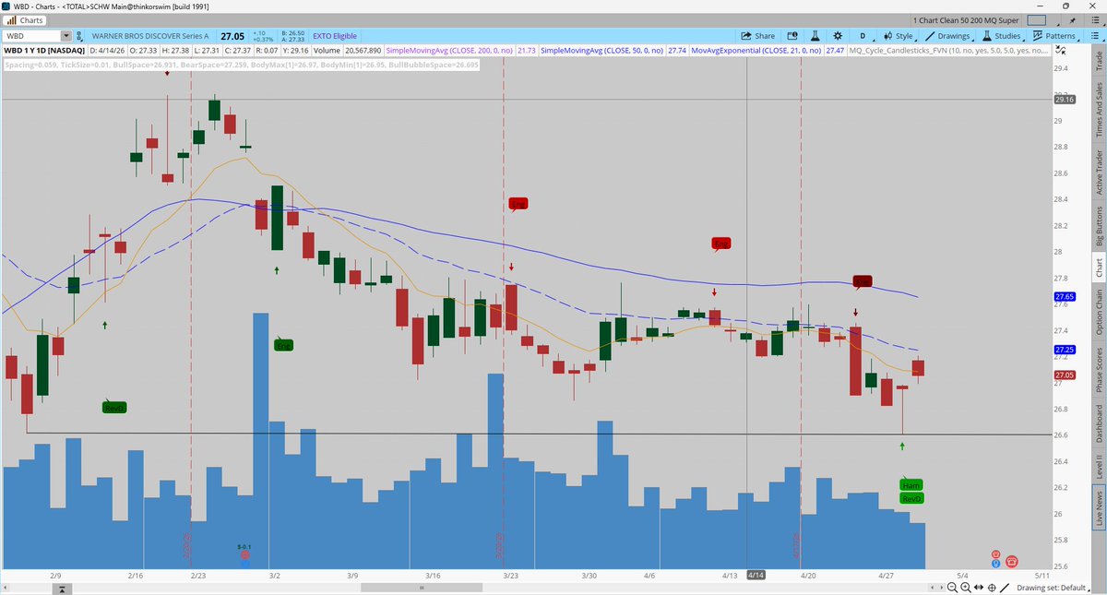Click the green Ham signal bubble
1107x595 pixels.
pyautogui.click(x=911, y=484)
